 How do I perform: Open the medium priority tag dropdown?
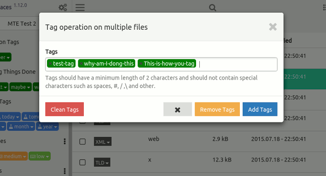pyautogui.click(x=14, y=156)
